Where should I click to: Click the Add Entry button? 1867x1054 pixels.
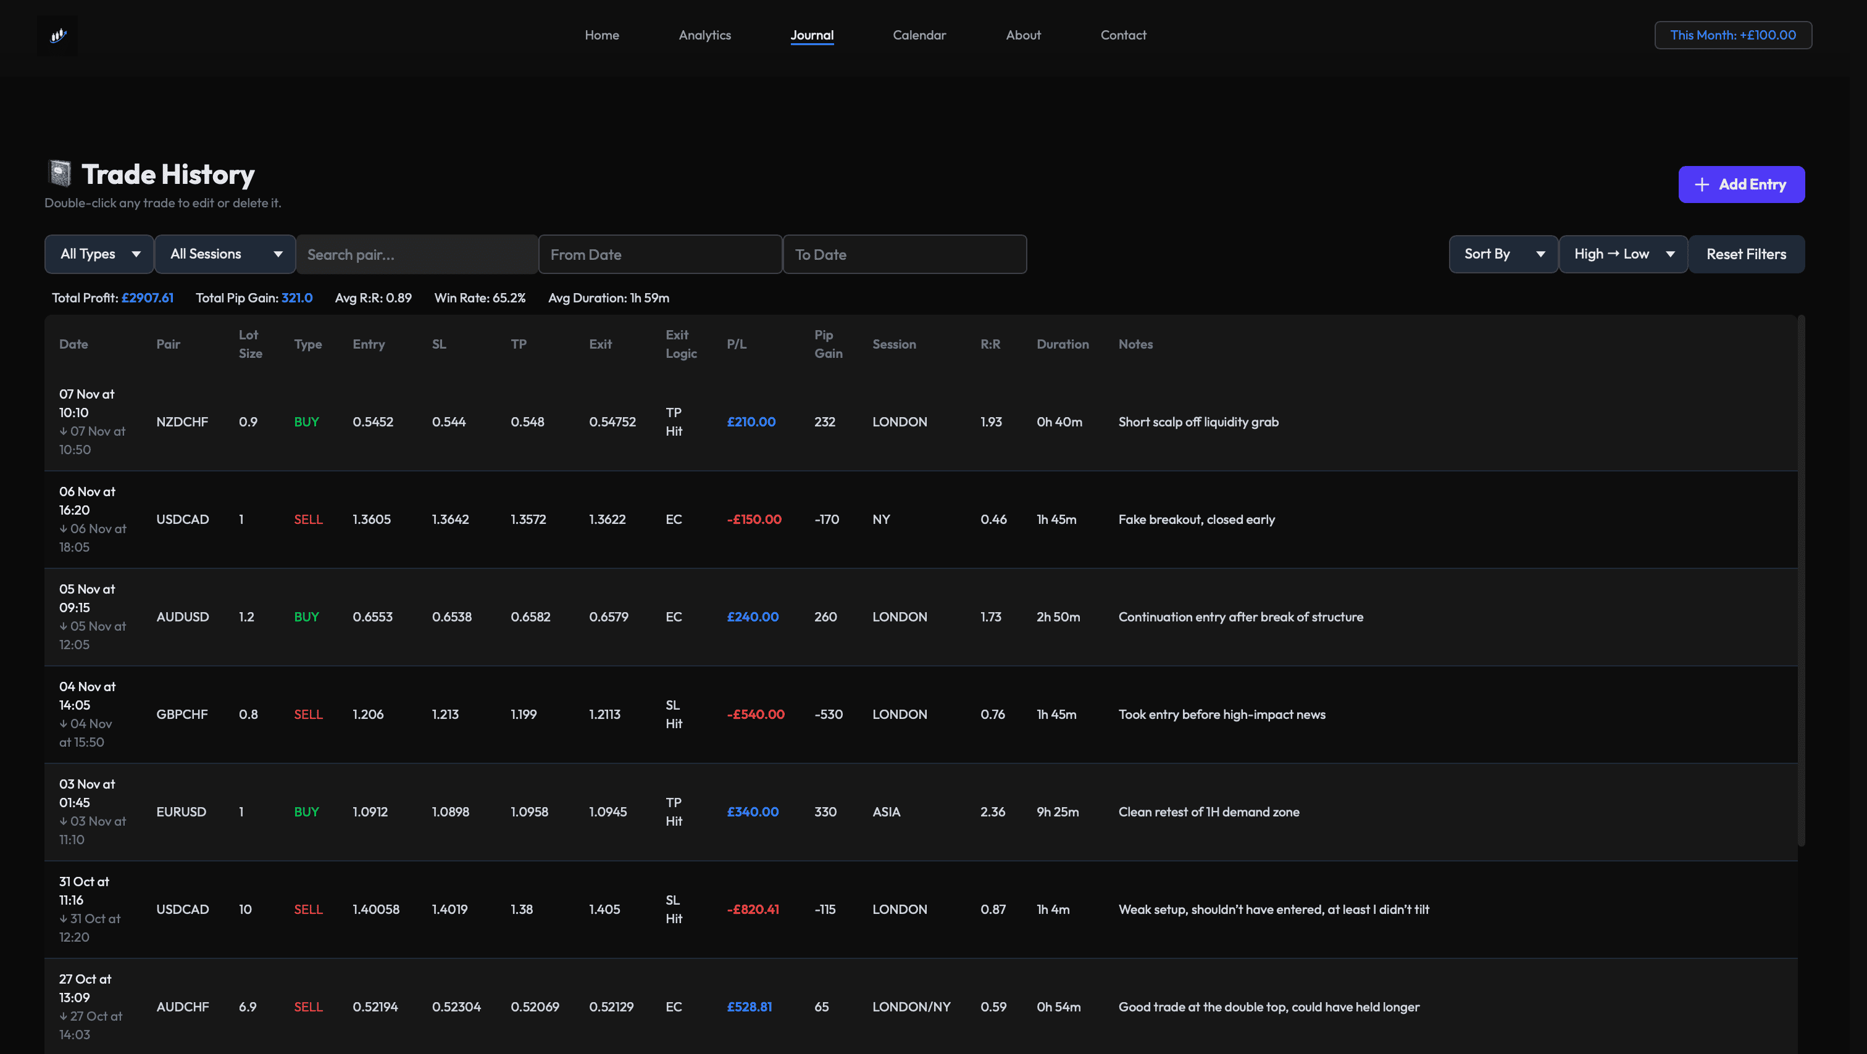[x=1741, y=184]
